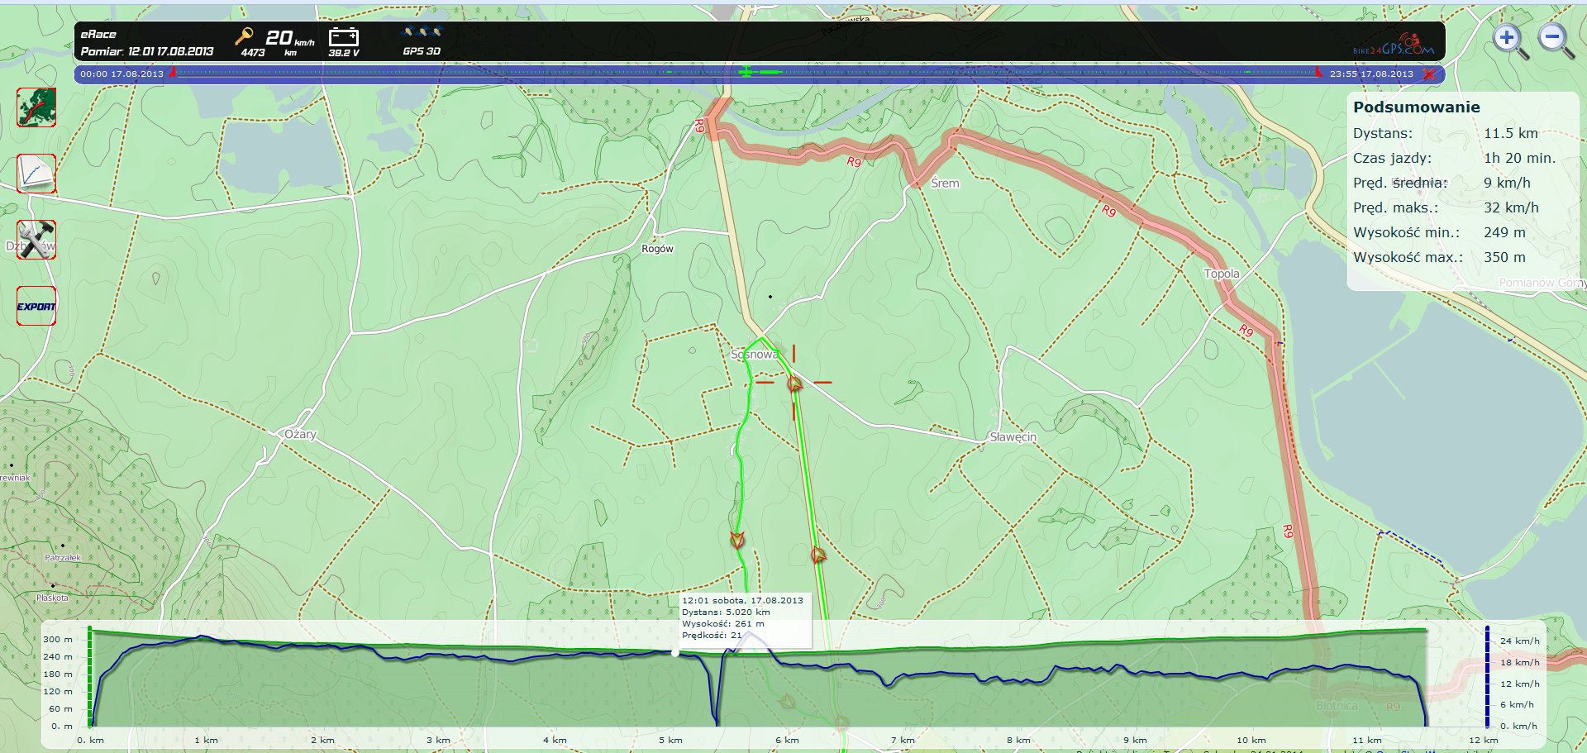Click the 10 km mark on chart axis
Viewport: 1587px width, 753px height.
[1251, 740]
